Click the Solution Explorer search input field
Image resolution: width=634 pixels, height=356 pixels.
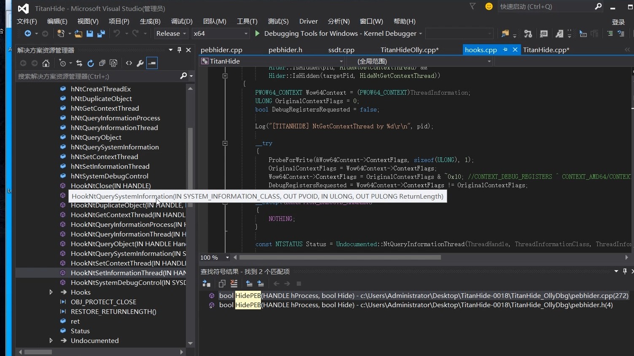tap(97, 76)
